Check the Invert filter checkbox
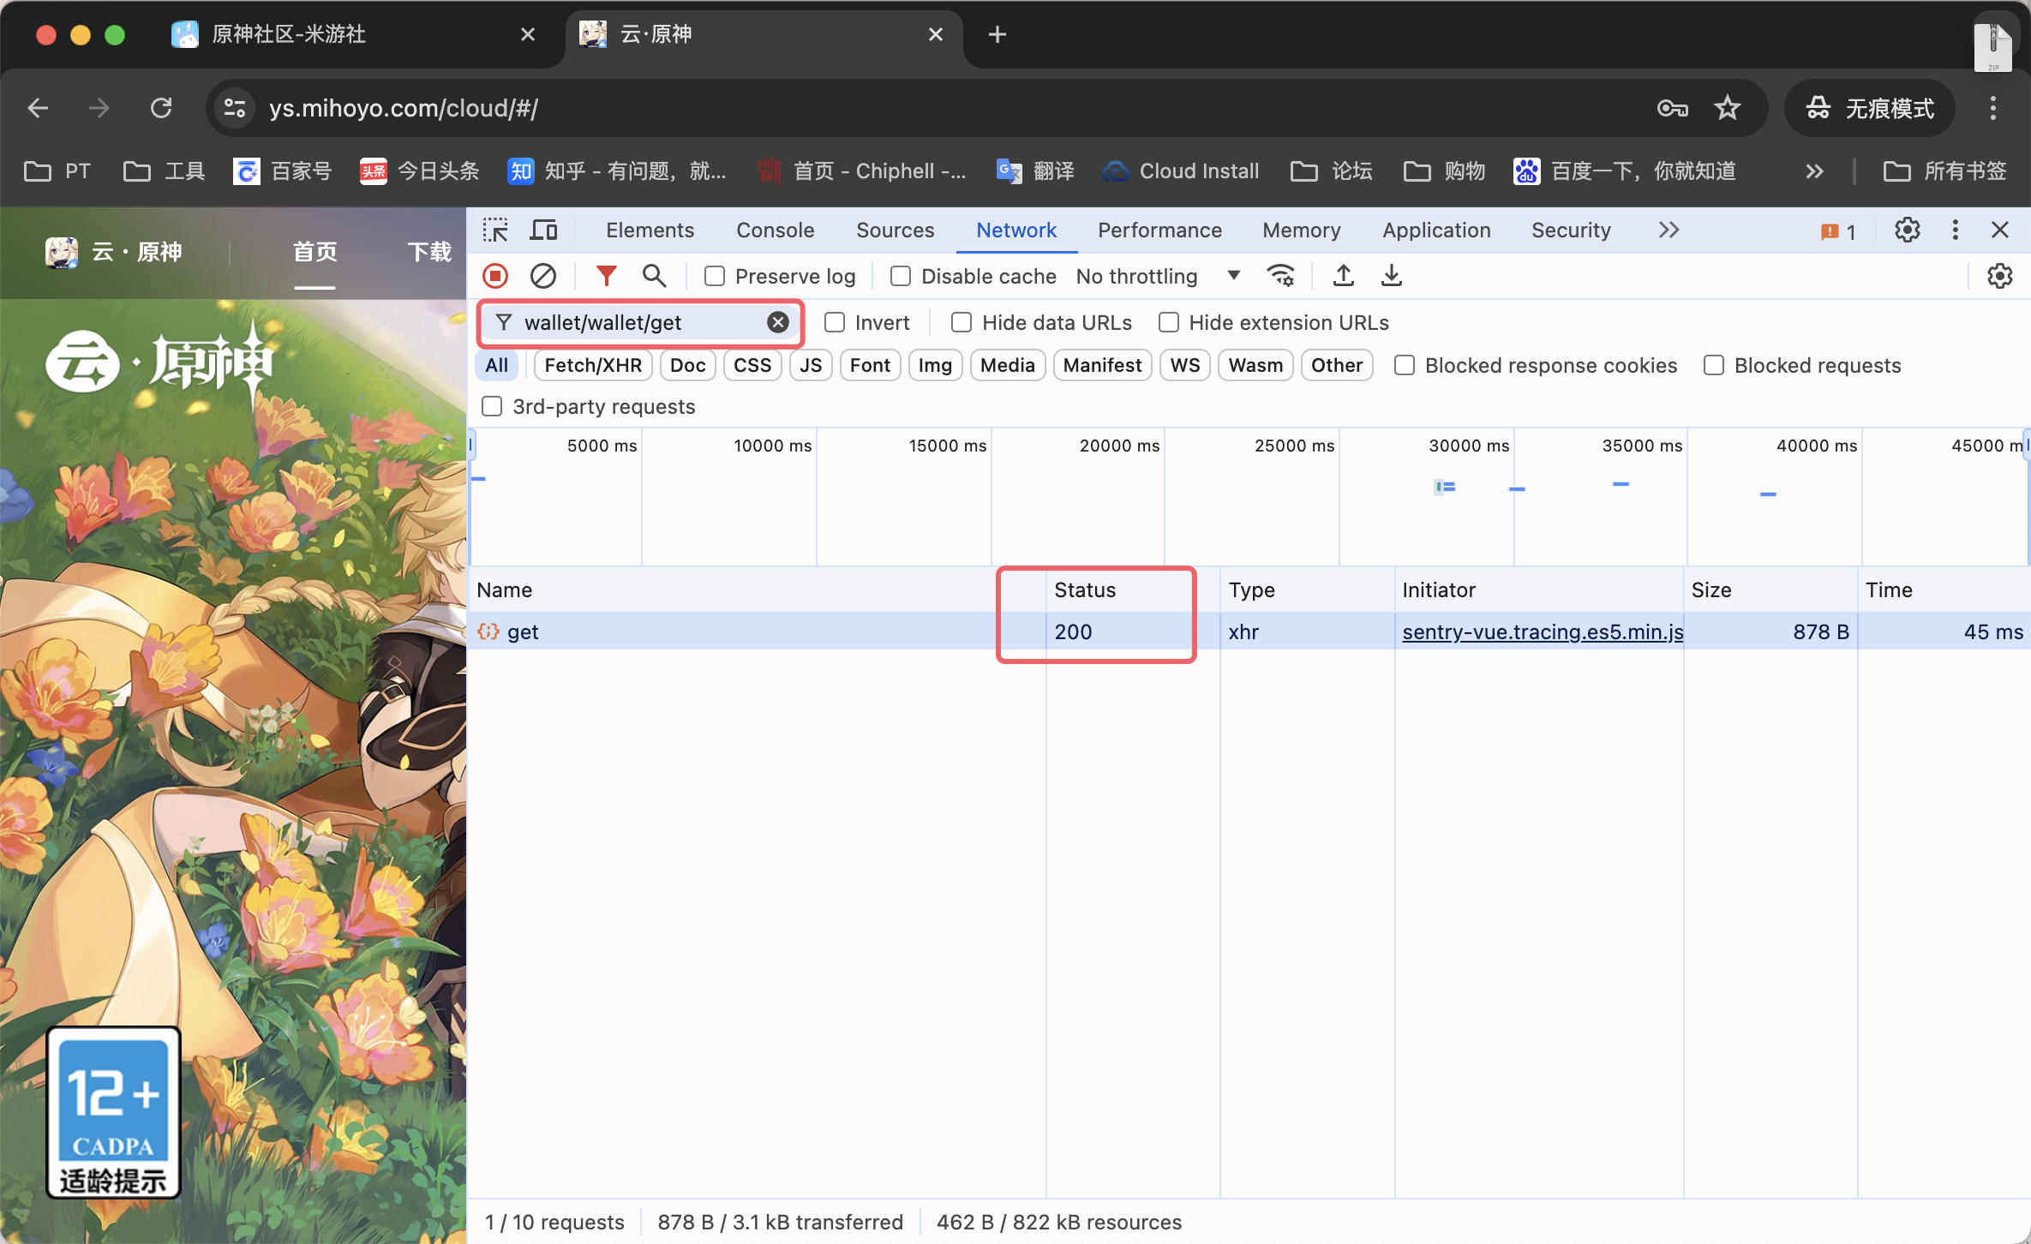This screenshot has width=2031, height=1244. coord(835,322)
